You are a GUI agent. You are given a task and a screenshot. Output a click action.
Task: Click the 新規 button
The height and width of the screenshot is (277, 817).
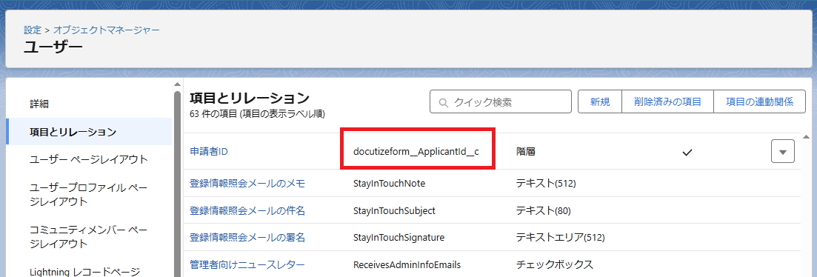600,101
